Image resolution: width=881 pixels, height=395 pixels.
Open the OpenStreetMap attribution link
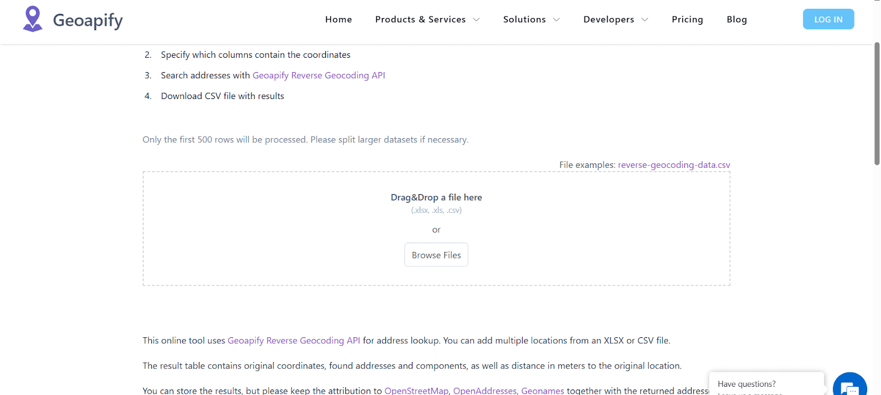click(x=416, y=391)
